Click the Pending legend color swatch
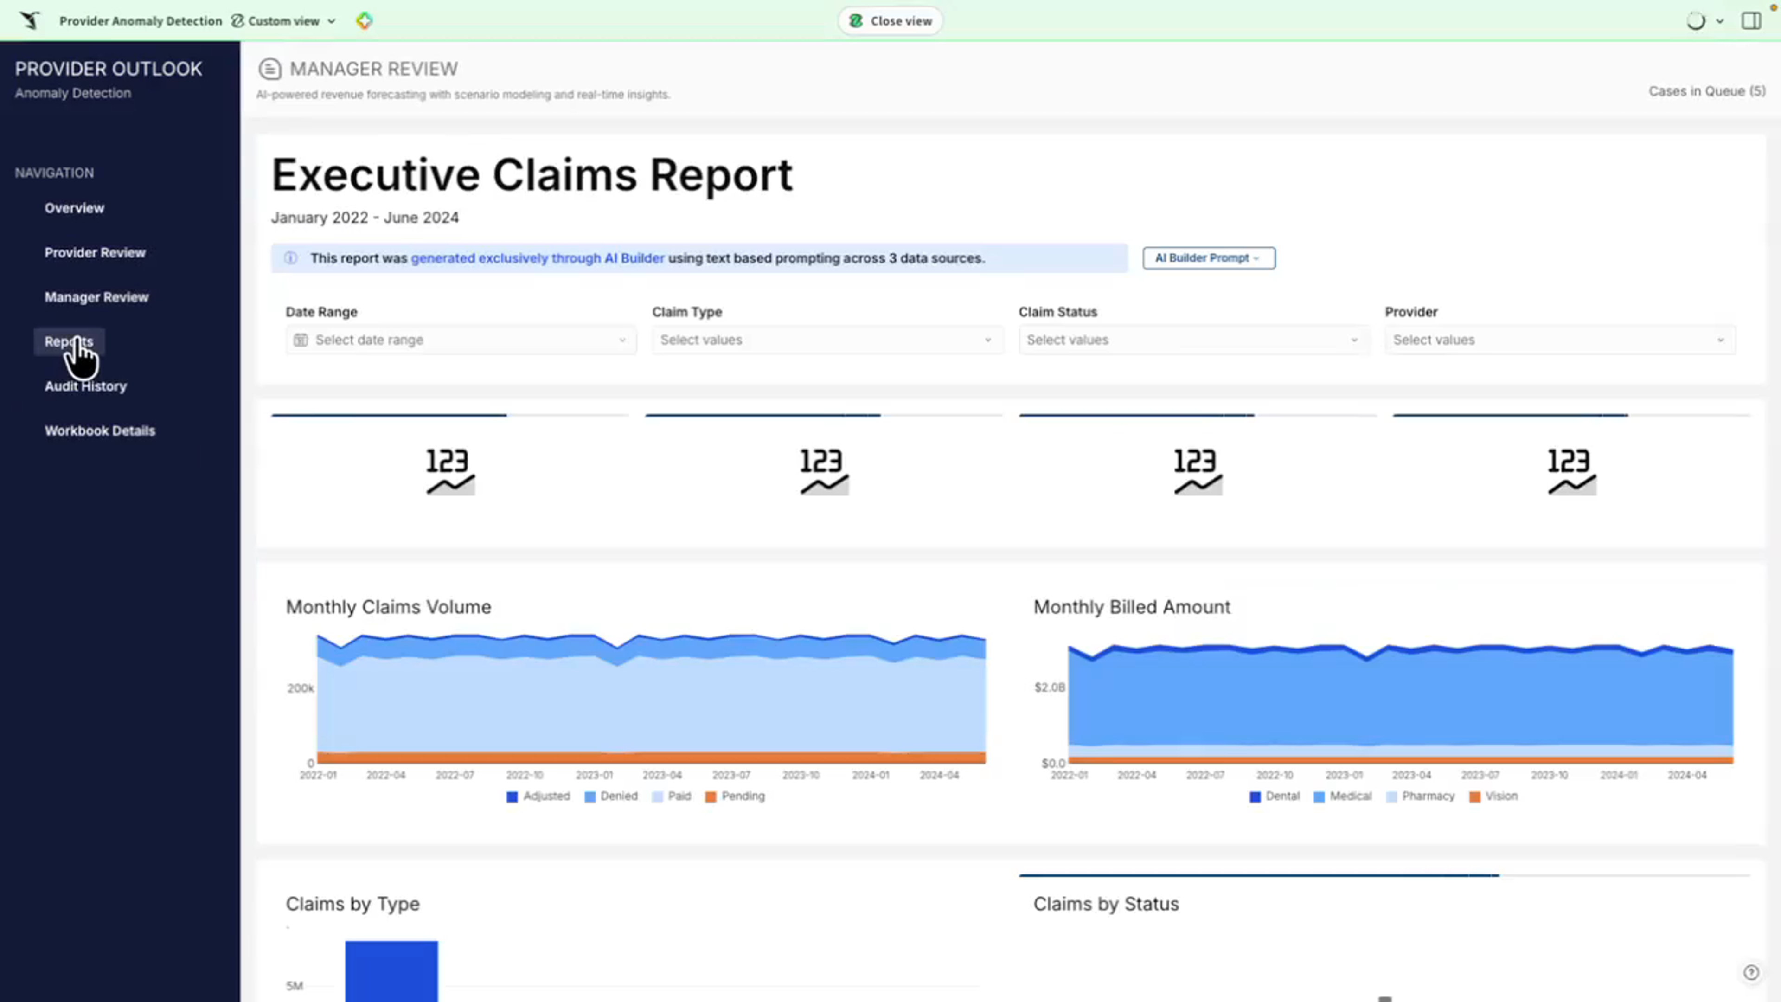Viewport: 1781px width, 1002px height. click(711, 796)
